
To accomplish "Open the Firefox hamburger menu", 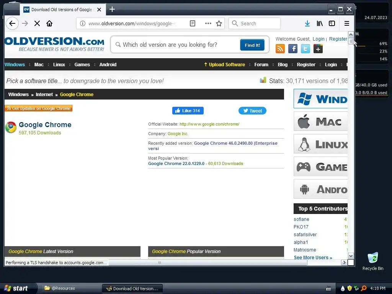I will (347, 23).
